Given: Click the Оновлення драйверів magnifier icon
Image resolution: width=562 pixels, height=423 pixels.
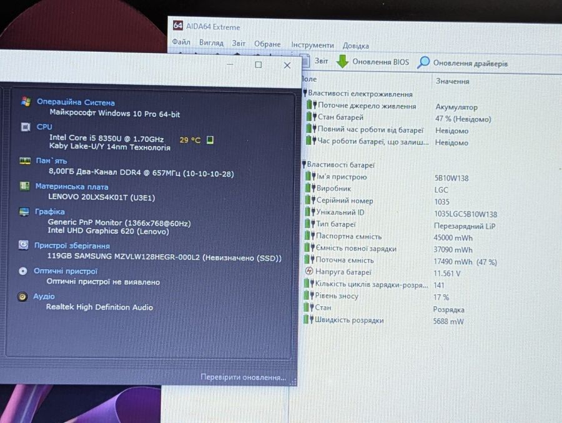Looking at the screenshot, I should click(x=423, y=62).
